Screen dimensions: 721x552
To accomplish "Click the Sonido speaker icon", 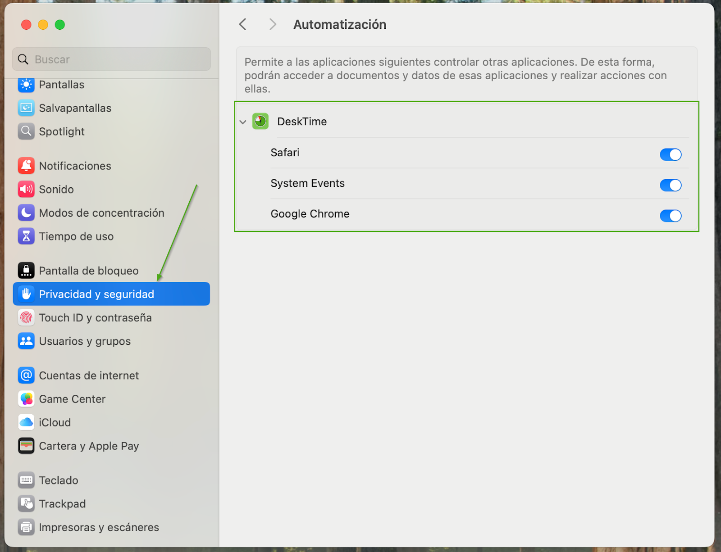I will [26, 189].
